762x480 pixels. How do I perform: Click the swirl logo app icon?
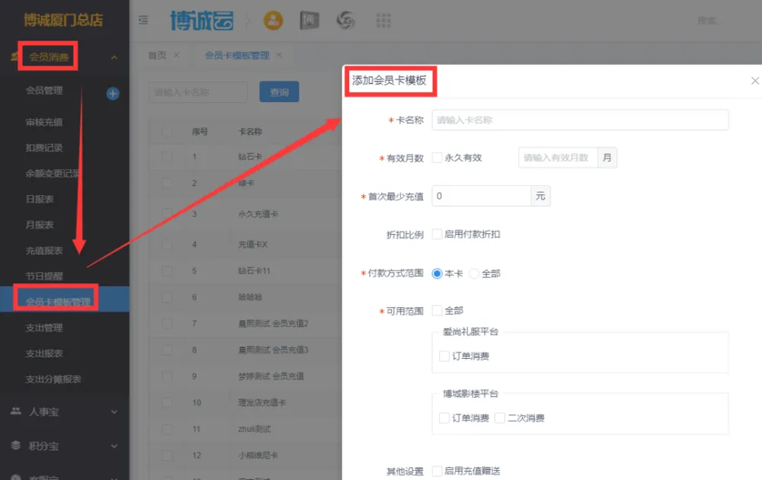(x=345, y=21)
